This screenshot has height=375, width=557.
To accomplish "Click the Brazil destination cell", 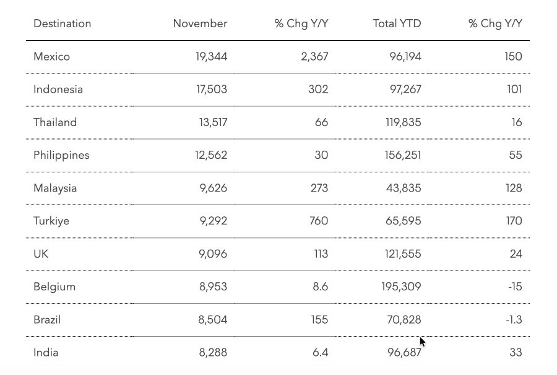I will tap(47, 320).
